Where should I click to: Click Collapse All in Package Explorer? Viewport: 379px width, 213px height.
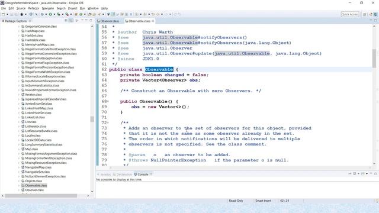[x=66, y=21]
